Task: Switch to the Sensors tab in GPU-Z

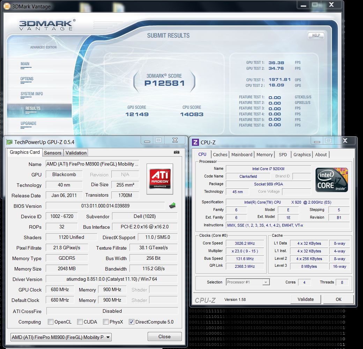Action: click(x=53, y=153)
